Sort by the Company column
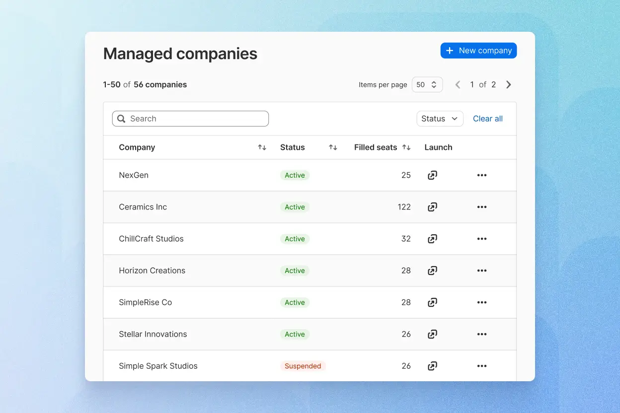The width and height of the screenshot is (620, 413). (262, 147)
